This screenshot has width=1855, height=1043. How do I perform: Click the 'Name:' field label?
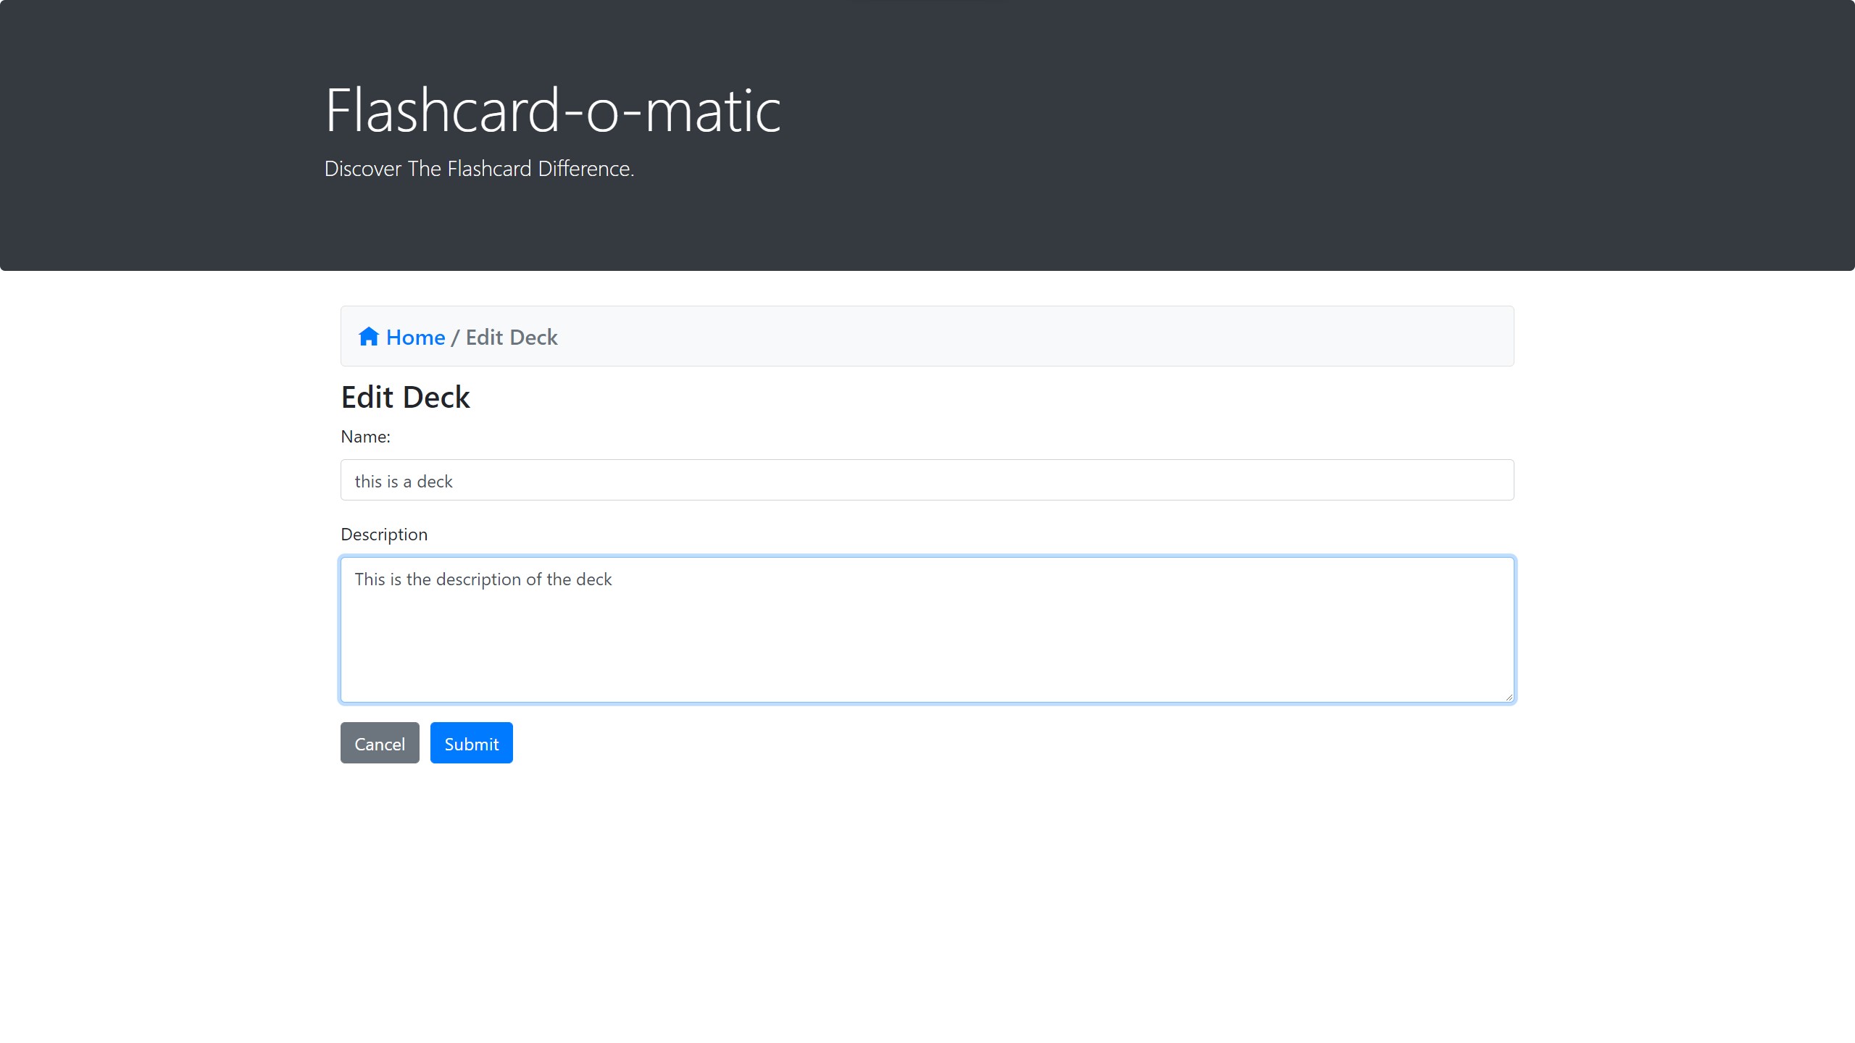coord(365,437)
